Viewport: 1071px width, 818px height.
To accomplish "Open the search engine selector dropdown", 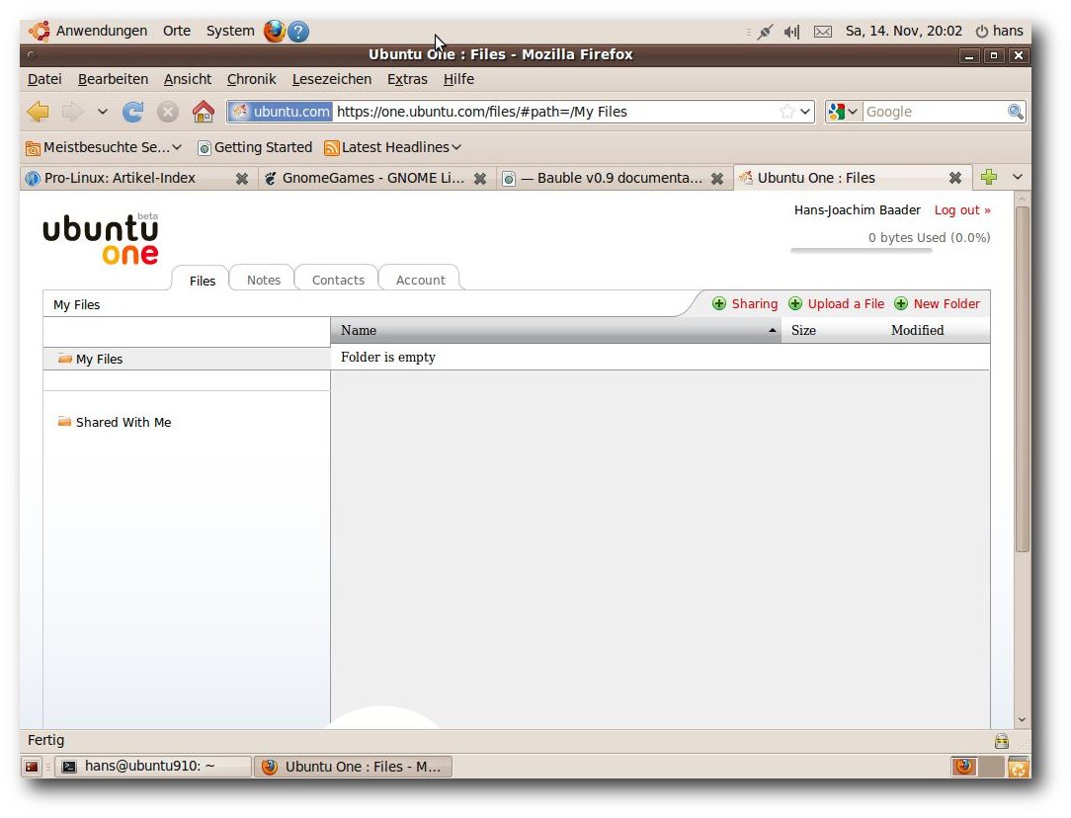I will click(843, 112).
